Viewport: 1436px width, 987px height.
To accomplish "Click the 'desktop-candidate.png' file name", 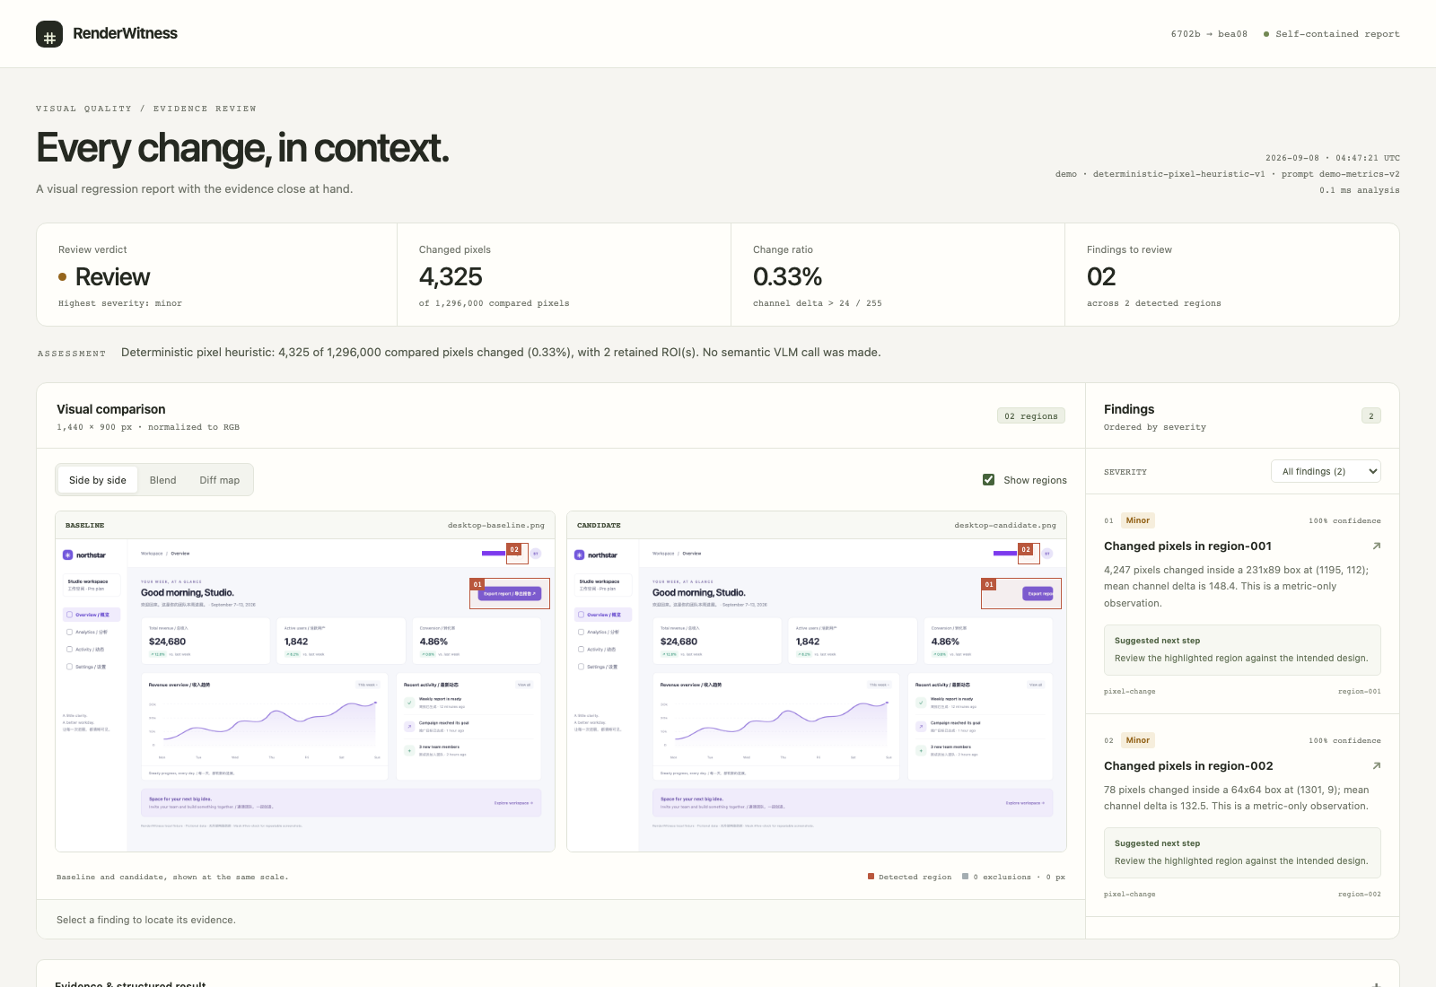I will 1005,525.
